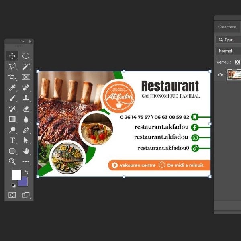Click the white foreground color swatch
The image size is (241, 241).
(16, 175)
